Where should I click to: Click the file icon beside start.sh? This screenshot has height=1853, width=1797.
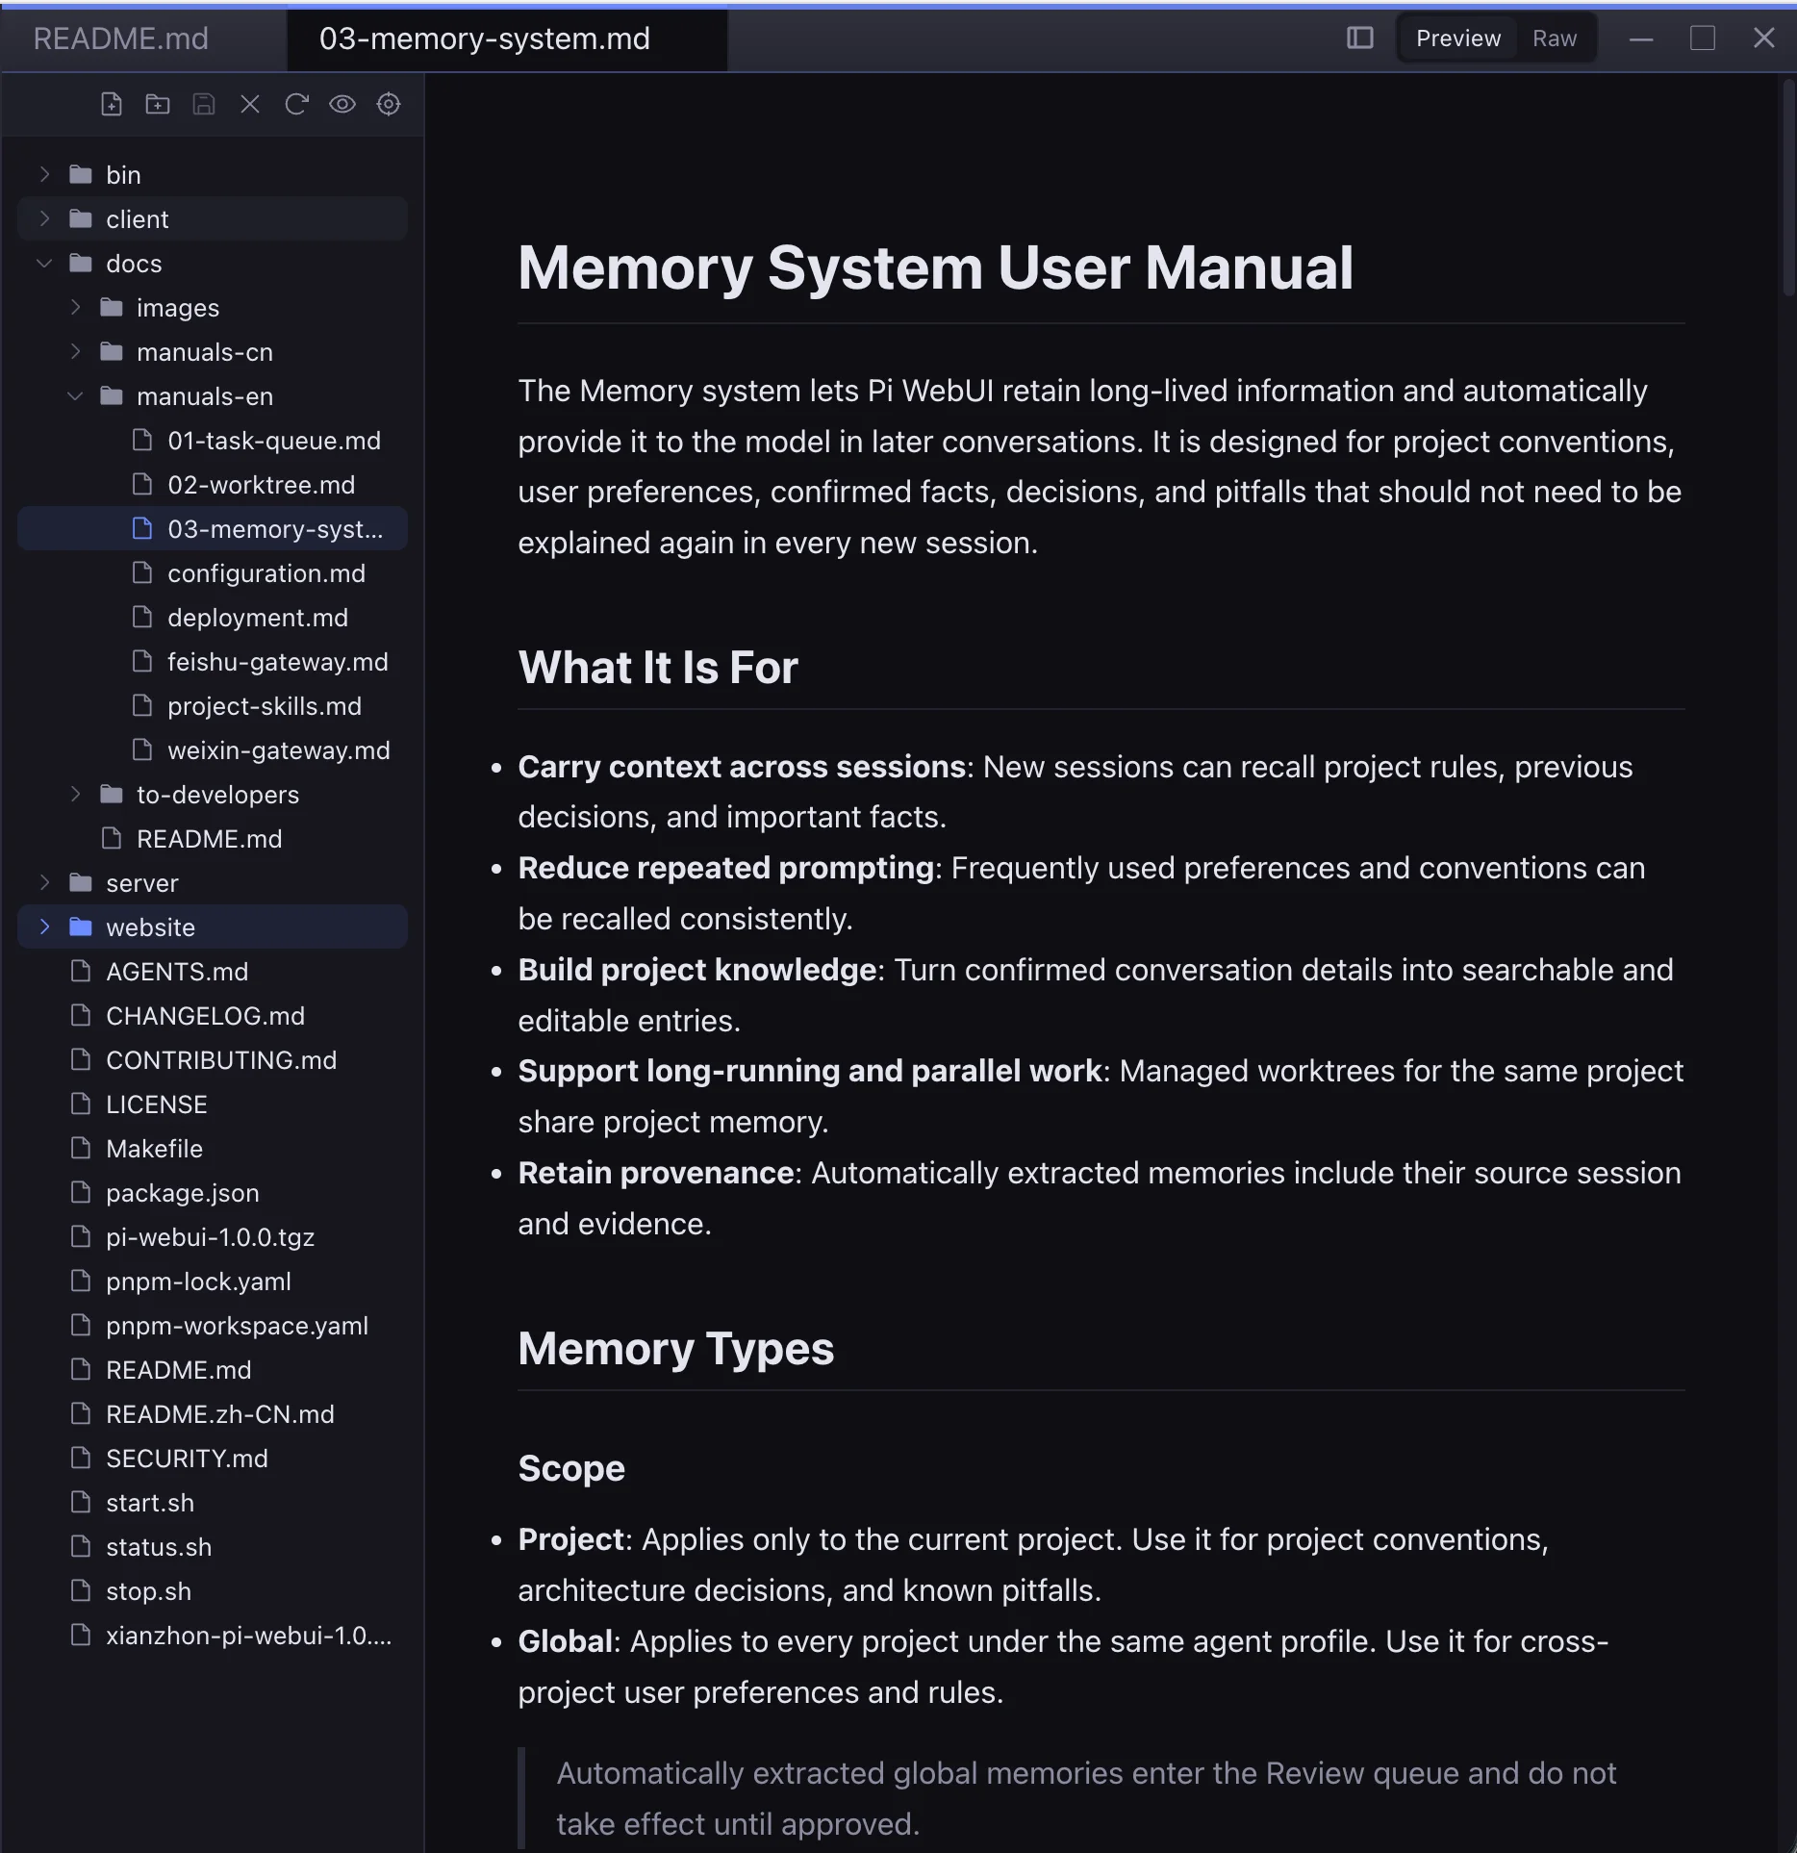(81, 1502)
